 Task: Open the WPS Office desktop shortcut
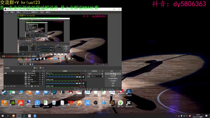pyautogui.click(x=71, y=104)
